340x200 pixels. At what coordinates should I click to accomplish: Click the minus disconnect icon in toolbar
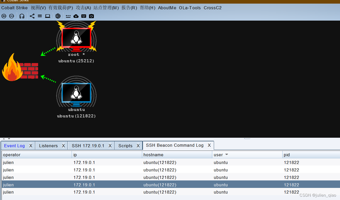click(12, 16)
